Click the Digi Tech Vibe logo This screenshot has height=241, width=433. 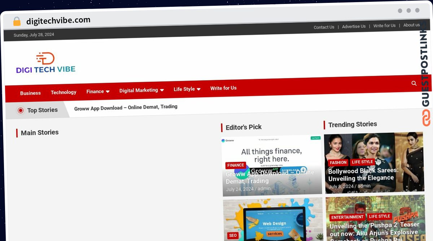[46, 63]
